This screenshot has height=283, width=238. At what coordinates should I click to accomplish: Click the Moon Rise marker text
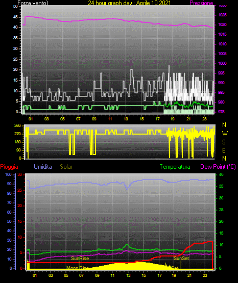(78, 268)
